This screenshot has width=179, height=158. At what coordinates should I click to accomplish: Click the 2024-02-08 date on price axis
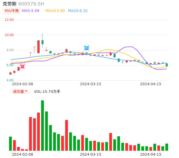point(22,84)
